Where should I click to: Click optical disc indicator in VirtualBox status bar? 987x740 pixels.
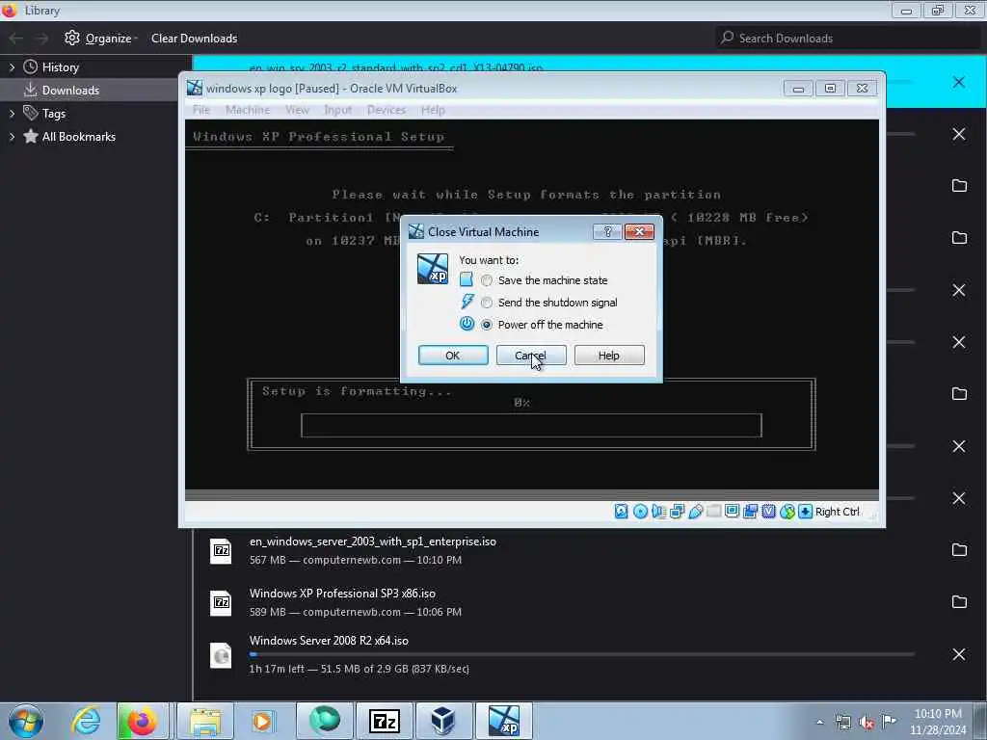pyautogui.click(x=640, y=512)
